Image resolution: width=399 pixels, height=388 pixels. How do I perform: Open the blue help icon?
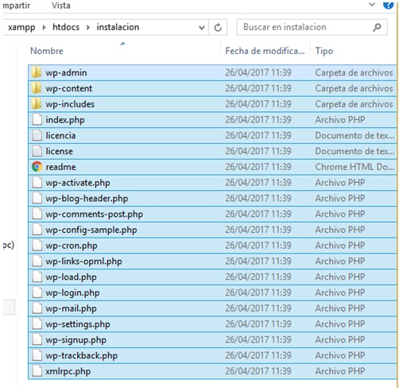[389, 5]
